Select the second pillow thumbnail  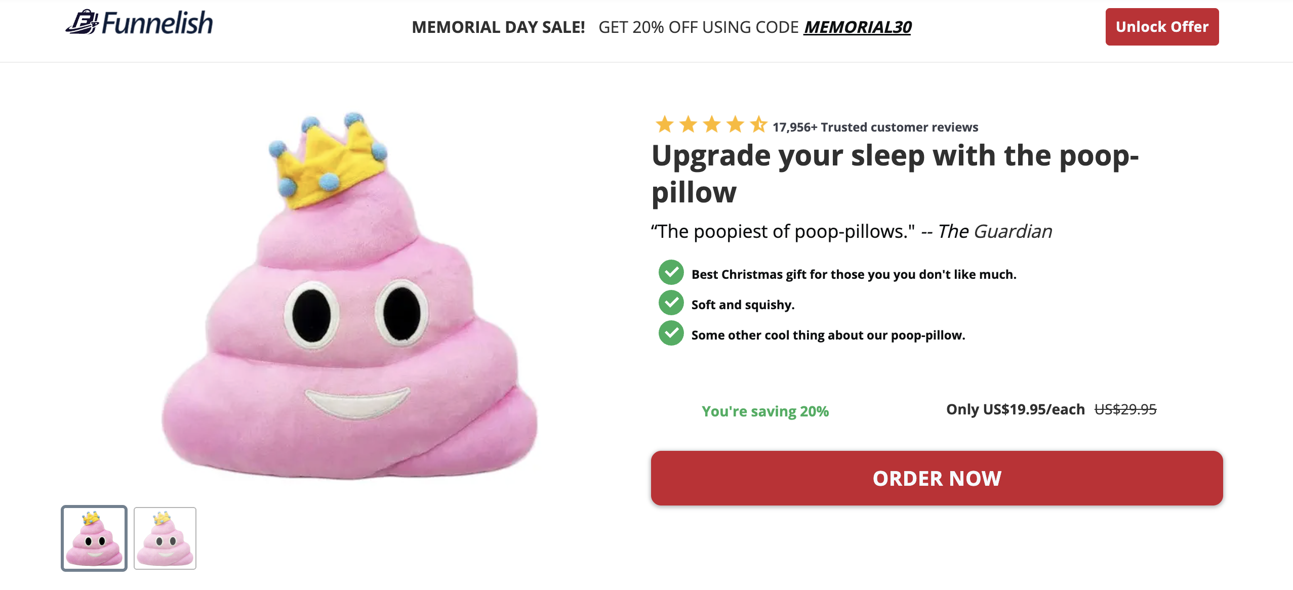tap(165, 538)
